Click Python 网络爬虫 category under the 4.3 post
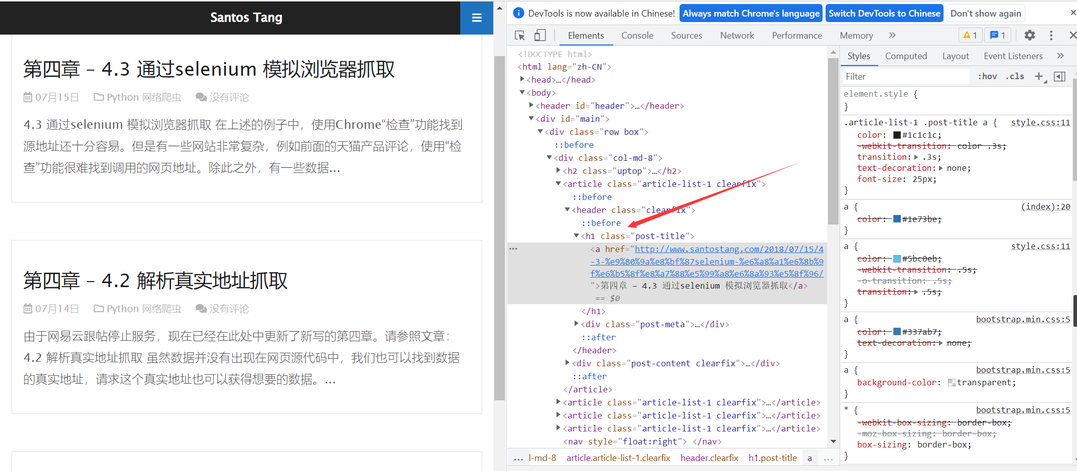 [144, 97]
